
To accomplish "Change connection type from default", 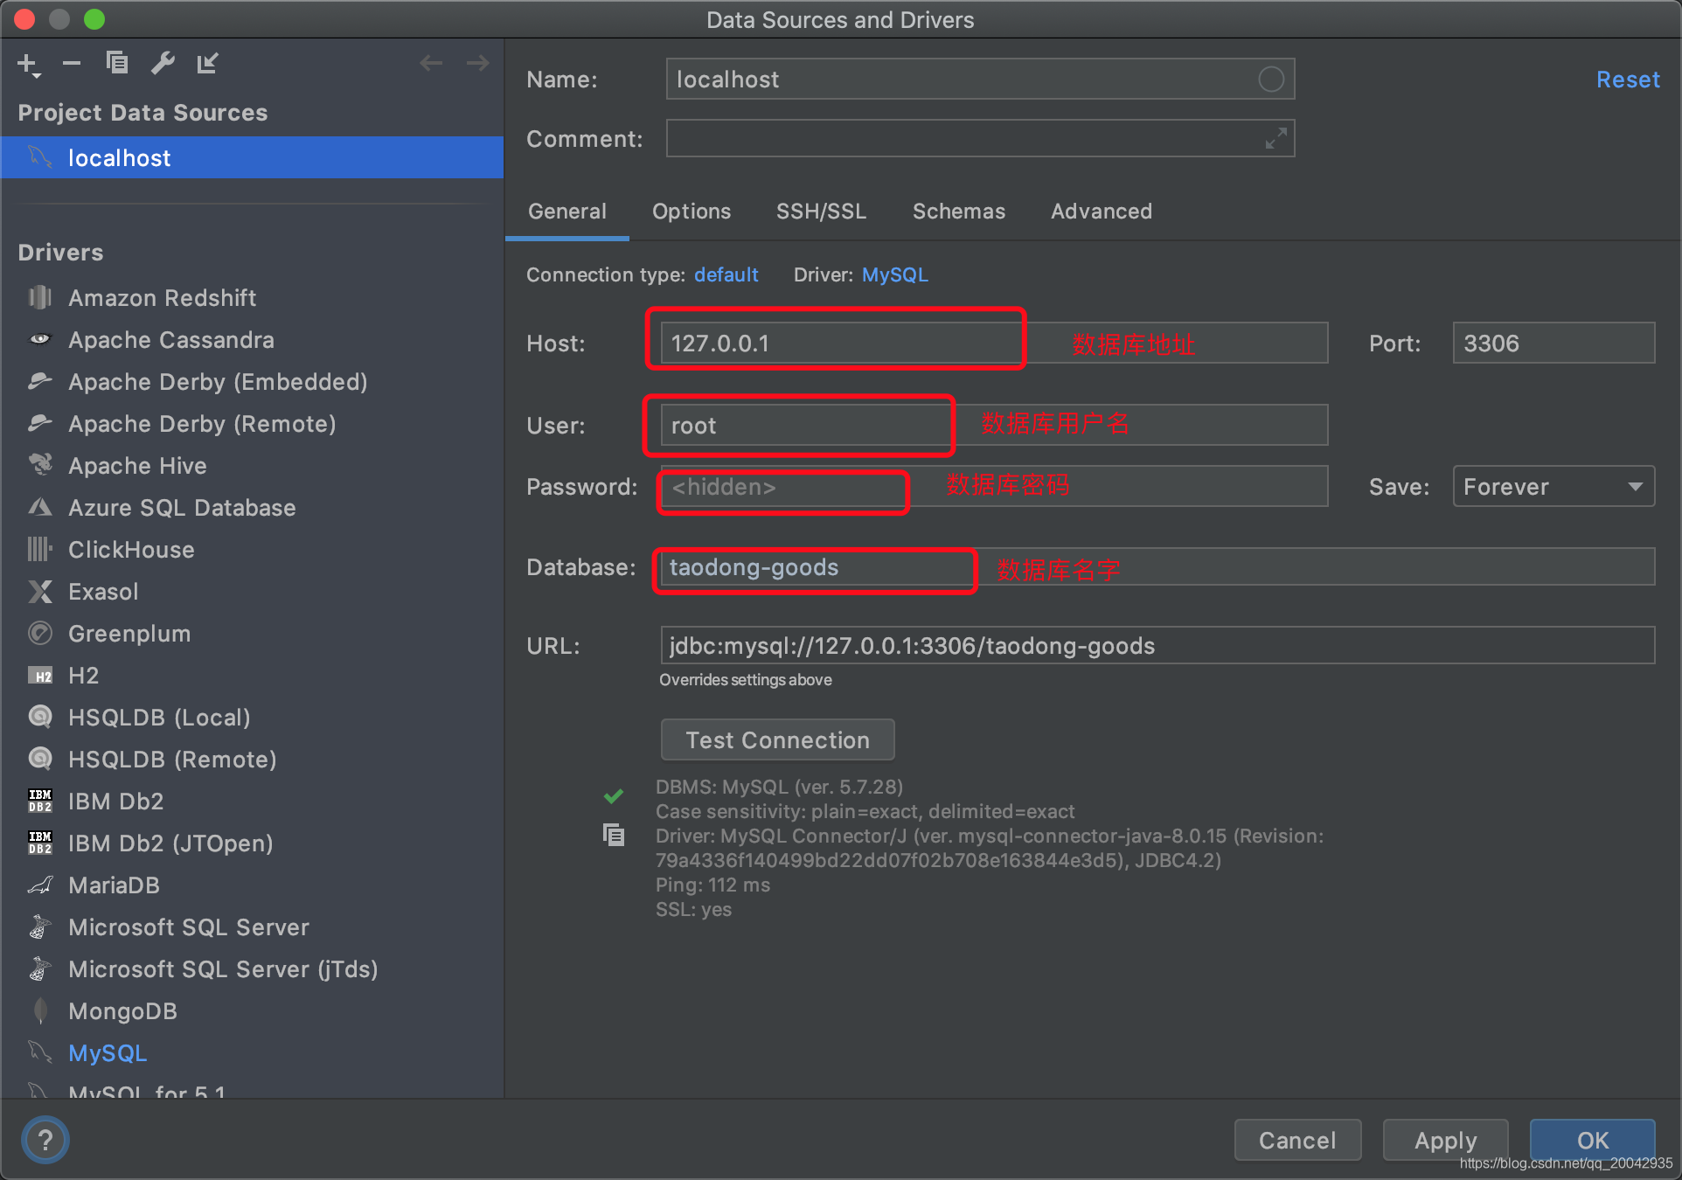I will coord(726,274).
